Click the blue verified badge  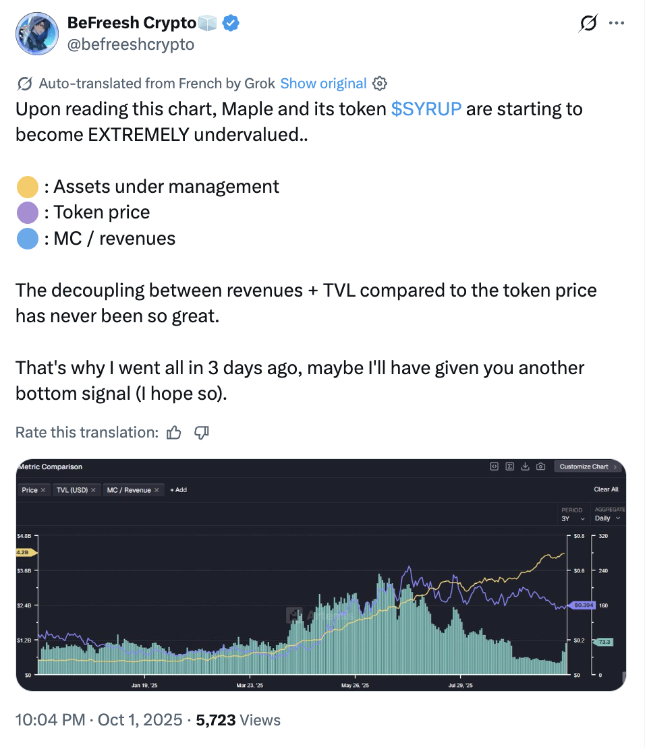(x=231, y=24)
